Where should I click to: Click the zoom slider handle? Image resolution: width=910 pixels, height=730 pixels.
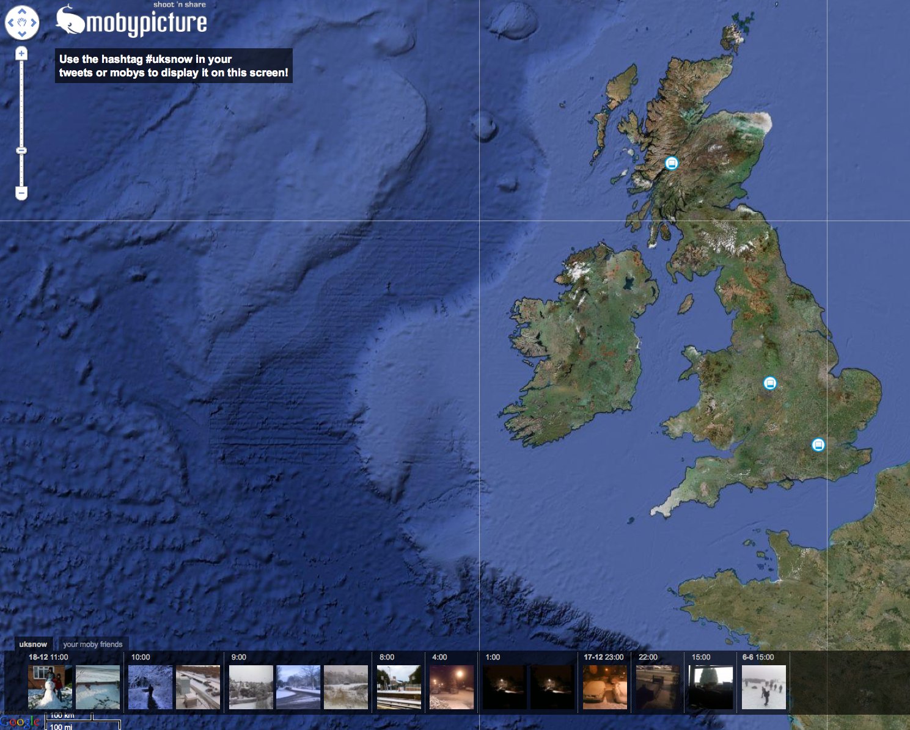click(21, 150)
